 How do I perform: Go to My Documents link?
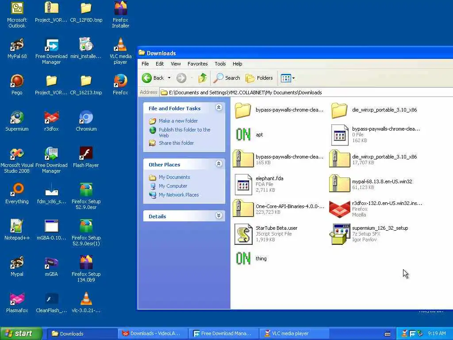pos(174,177)
